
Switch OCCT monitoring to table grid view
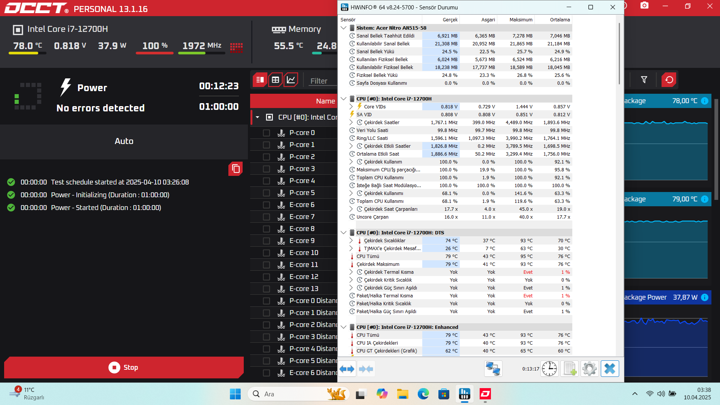pos(275,80)
